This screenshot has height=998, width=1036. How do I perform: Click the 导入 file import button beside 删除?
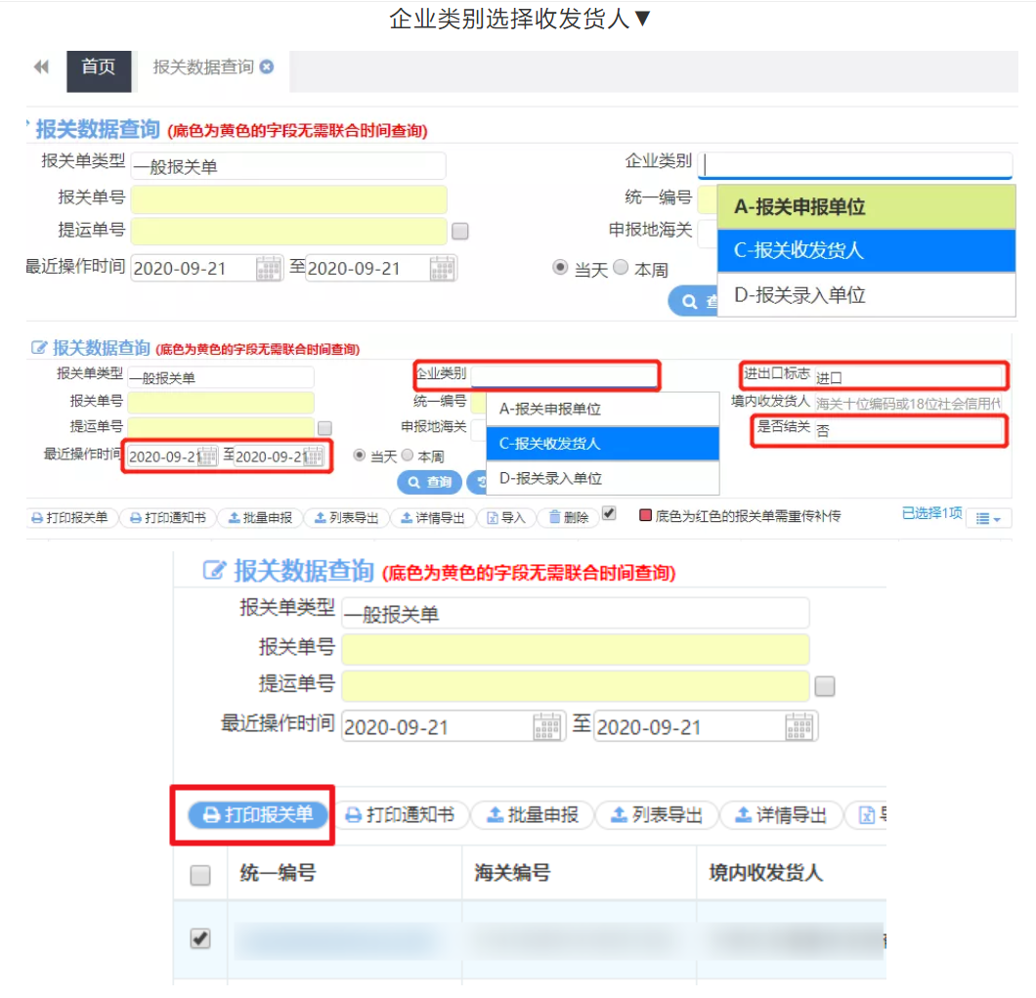pyautogui.click(x=506, y=518)
